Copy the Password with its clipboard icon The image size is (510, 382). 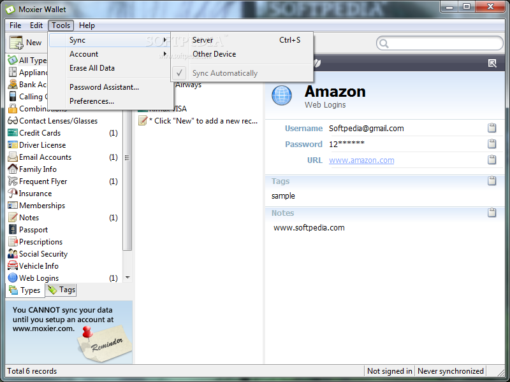[x=492, y=144]
